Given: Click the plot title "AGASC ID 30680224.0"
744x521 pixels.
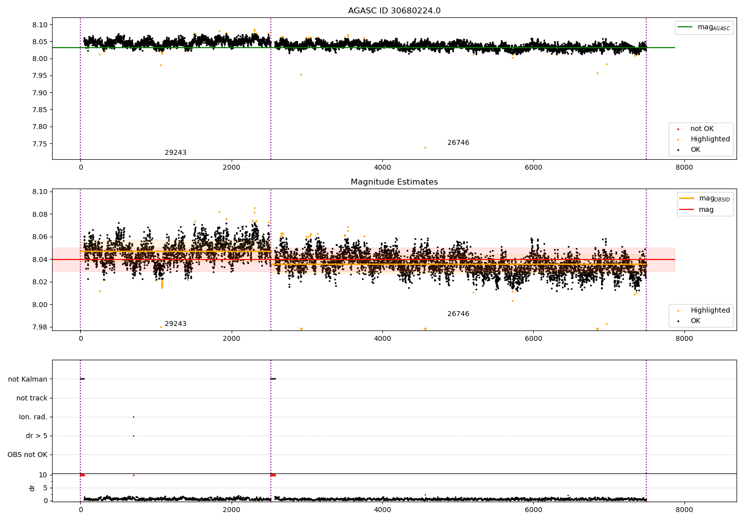Looking at the screenshot, I should click(394, 11).
